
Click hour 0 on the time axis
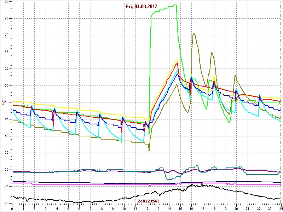point(12,208)
